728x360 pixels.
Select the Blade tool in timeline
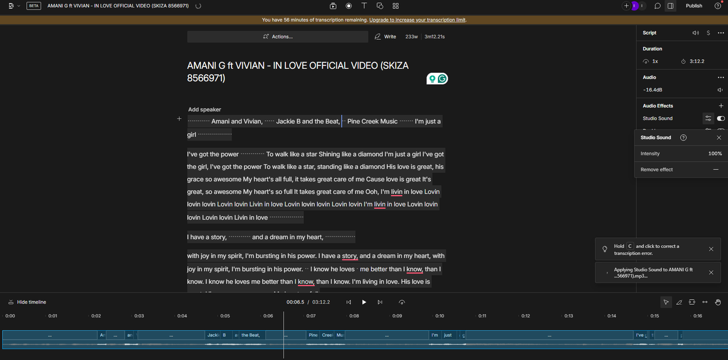point(679,302)
